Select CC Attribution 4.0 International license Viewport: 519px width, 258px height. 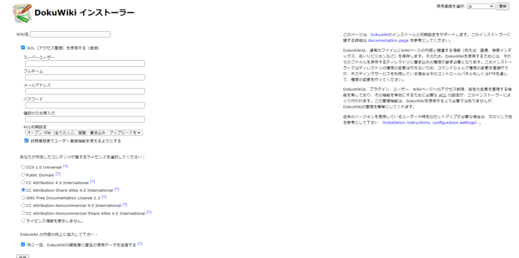pyautogui.click(x=23, y=182)
